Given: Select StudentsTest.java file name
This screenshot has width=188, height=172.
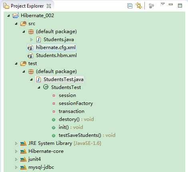Looking at the screenshot, I should [64, 79].
